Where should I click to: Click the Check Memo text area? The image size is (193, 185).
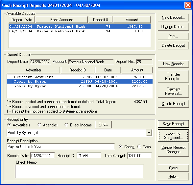point(79,172)
